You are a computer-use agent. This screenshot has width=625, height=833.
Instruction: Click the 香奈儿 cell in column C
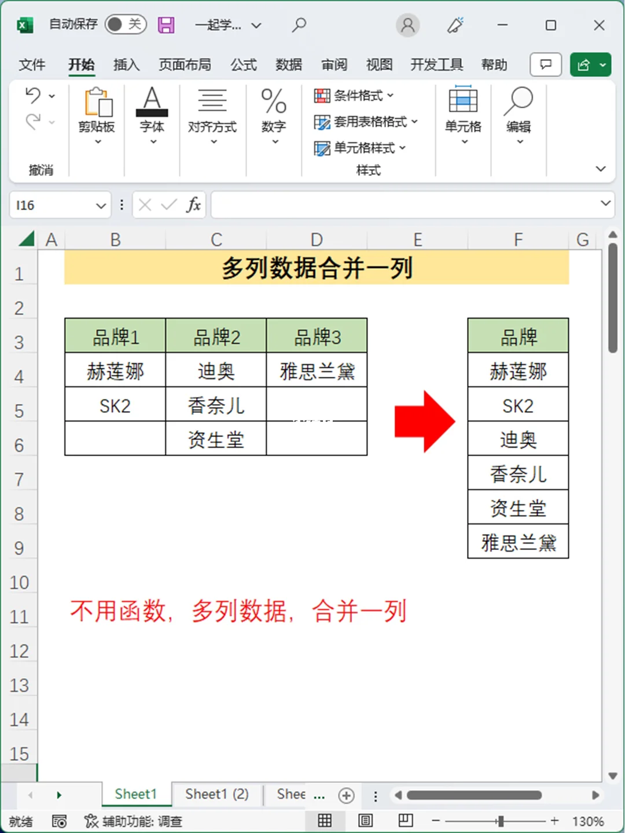(x=216, y=405)
